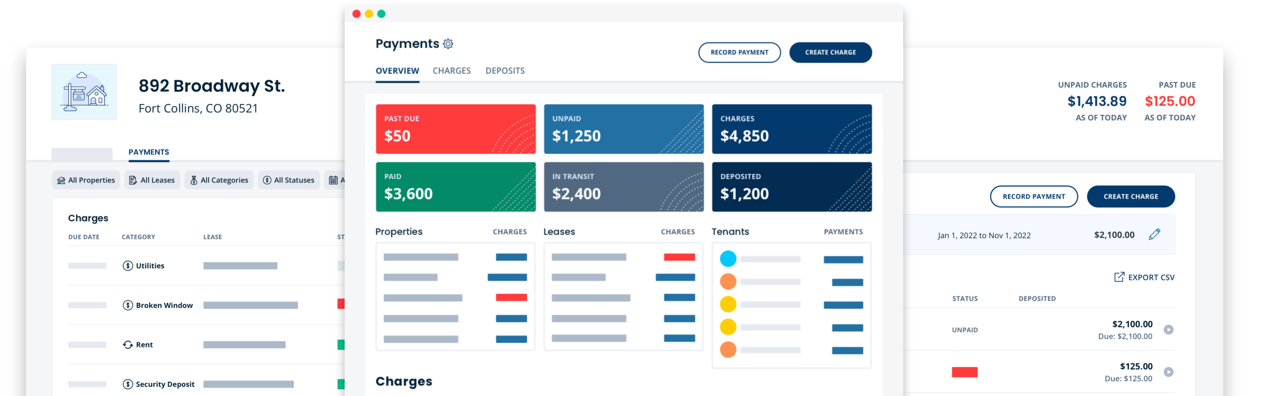The height and width of the screenshot is (396, 1265).
Task: Click the Jan 1, 2022 to Nov 1, 2022 date range
Action: click(x=984, y=235)
